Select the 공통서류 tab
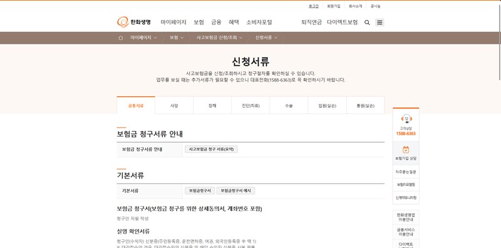 click(136, 105)
